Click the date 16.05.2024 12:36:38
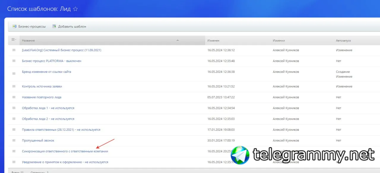380x173 pixels. pos(221,72)
